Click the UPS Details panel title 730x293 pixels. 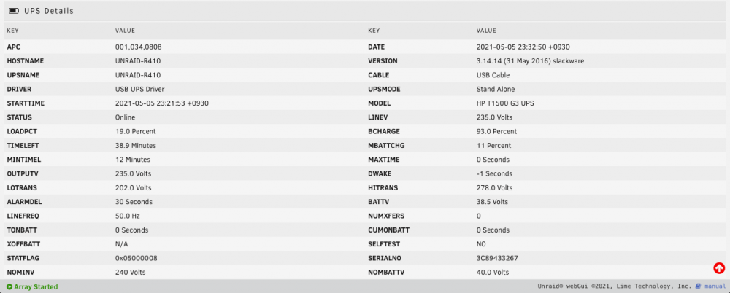[49, 11]
